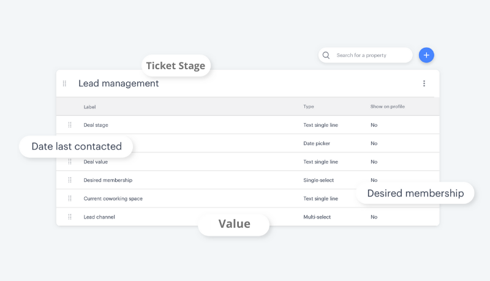Click the Type column header
This screenshot has width=490, height=281.
308,107
